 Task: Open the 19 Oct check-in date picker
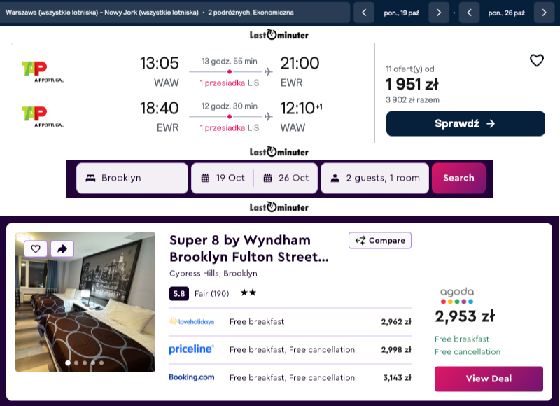click(x=223, y=178)
